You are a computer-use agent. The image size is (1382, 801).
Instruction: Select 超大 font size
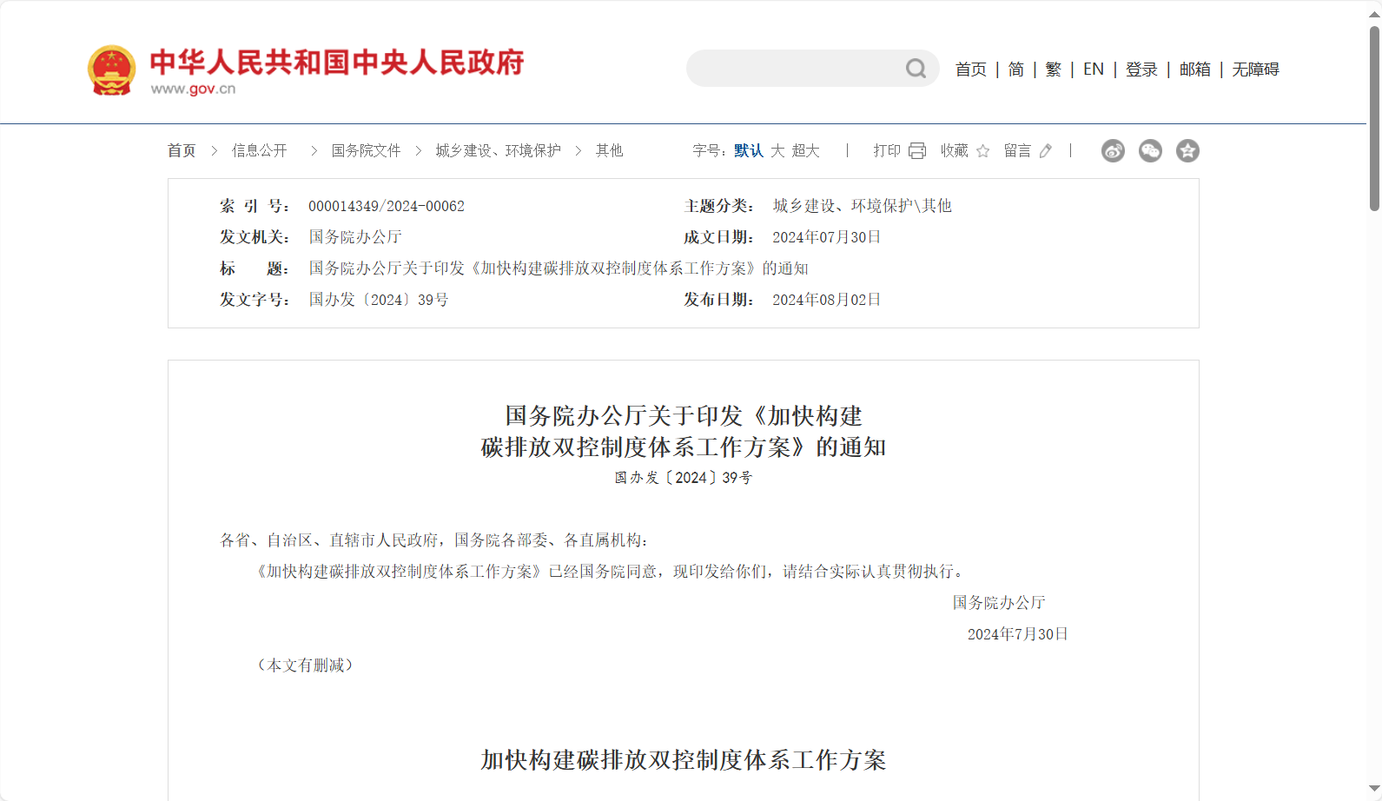[806, 151]
